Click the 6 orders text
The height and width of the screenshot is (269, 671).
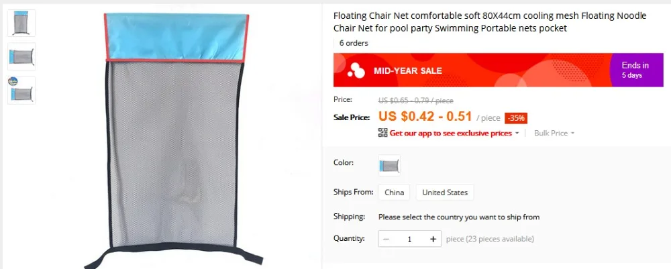354,43
